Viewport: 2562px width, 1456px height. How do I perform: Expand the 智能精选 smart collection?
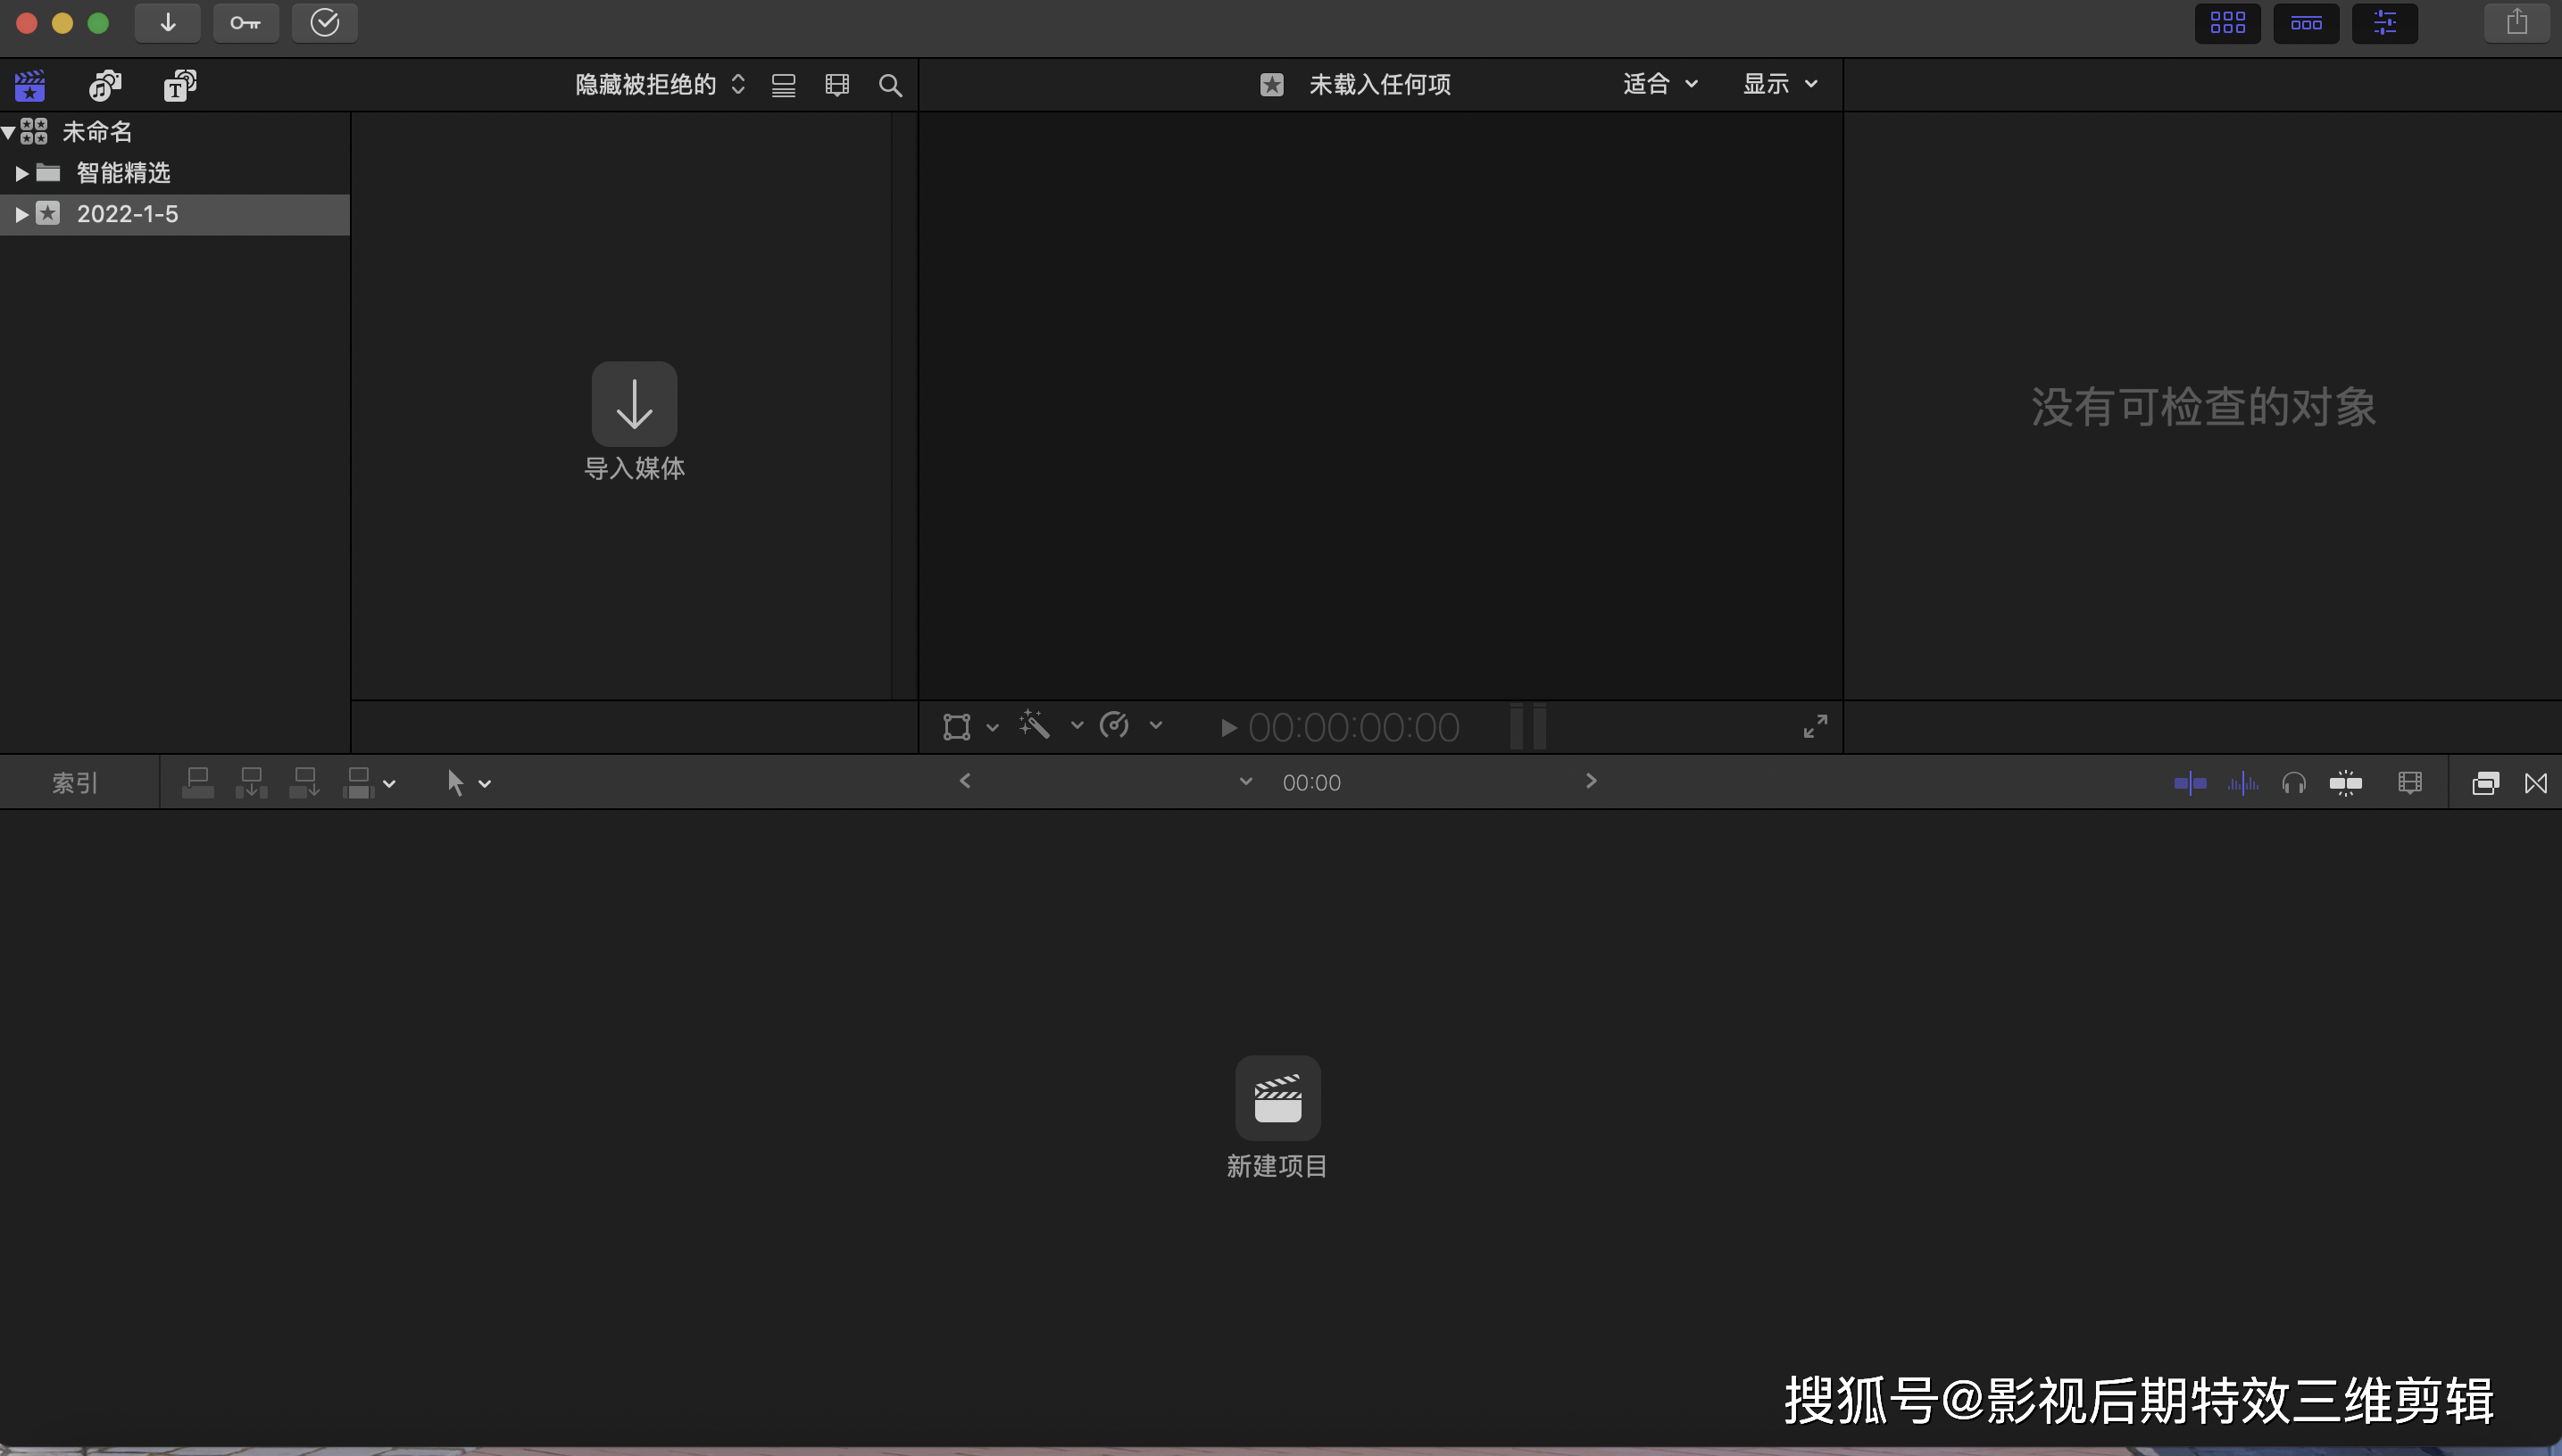tap(21, 170)
